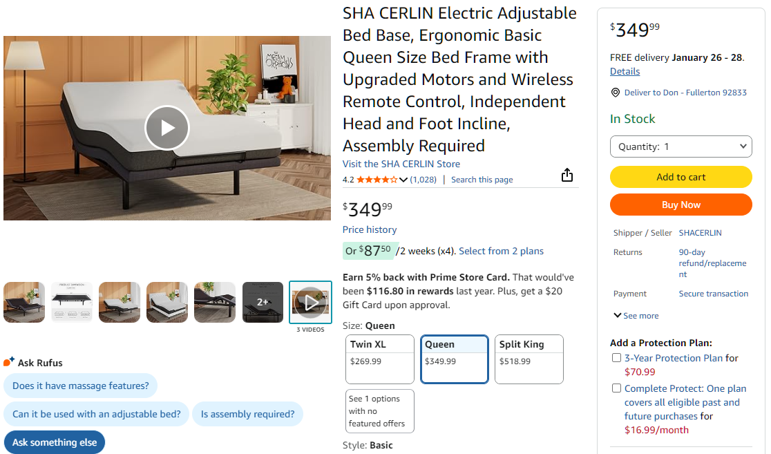Open the star rating breakdown chevron
Viewport: 771px width, 454px height.
(x=403, y=180)
